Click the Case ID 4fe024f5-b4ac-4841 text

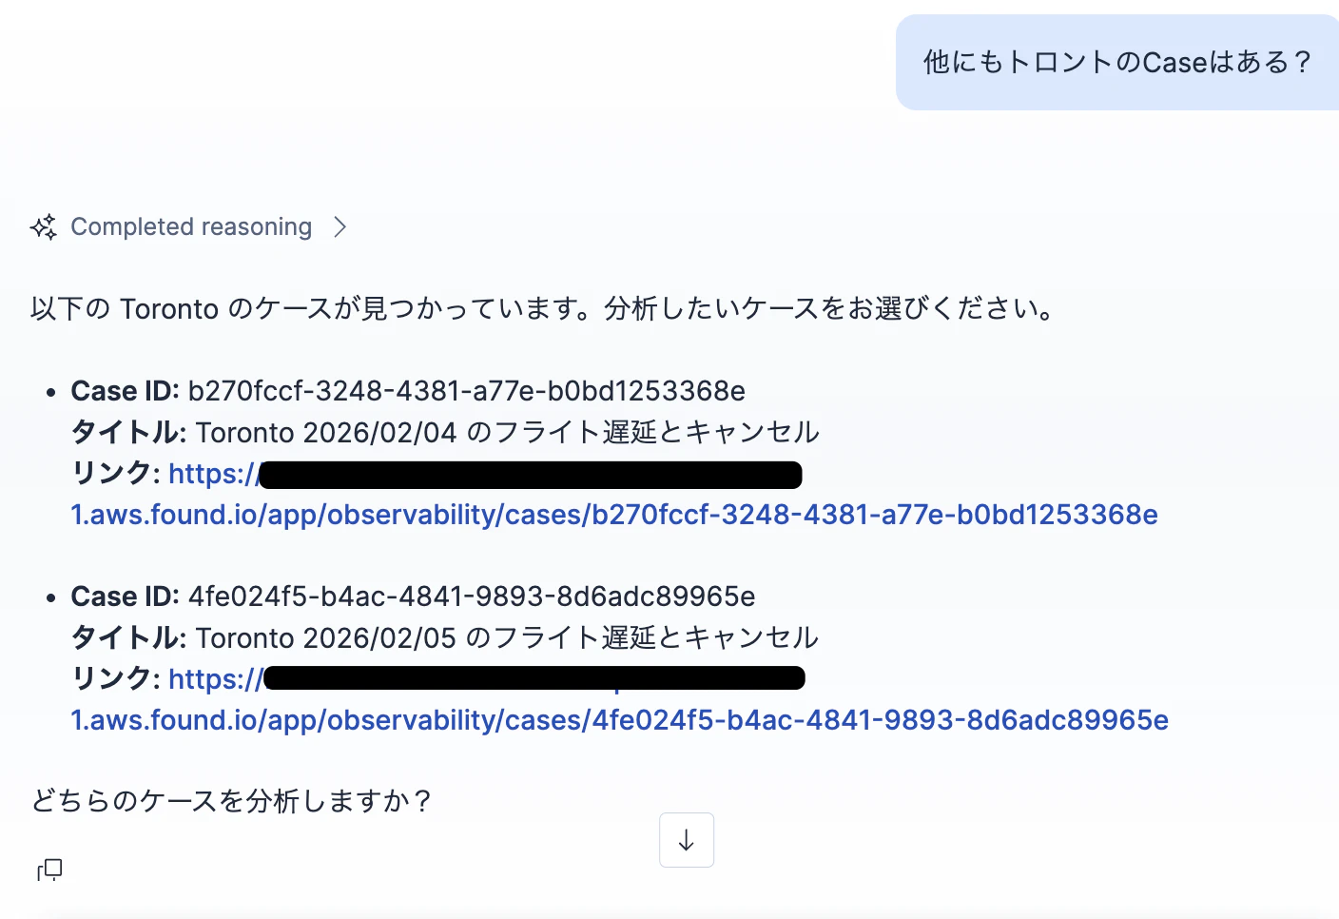pyautogui.click(x=472, y=596)
